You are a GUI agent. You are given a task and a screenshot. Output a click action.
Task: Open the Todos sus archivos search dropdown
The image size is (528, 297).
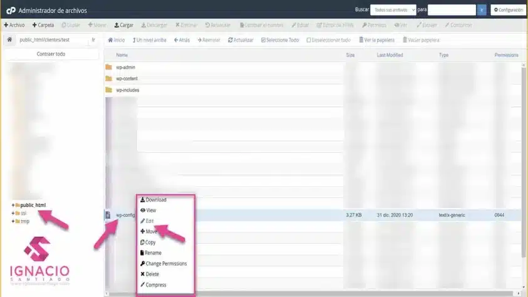(x=393, y=10)
